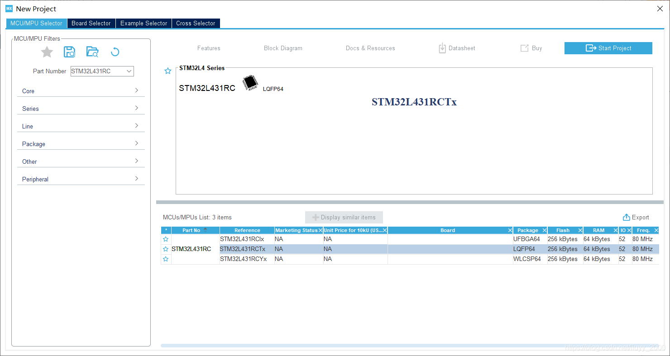Click Display similar items button
Viewport: 670px width, 356px height.
[344, 217]
